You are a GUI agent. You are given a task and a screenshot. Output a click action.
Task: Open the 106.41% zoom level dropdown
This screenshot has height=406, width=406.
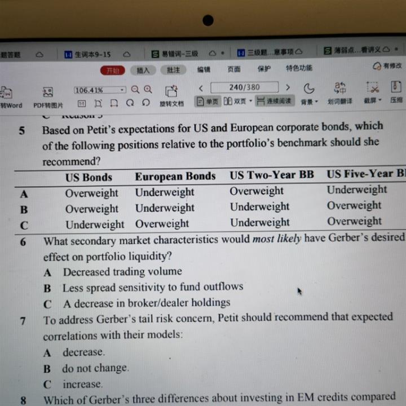click(x=122, y=90)
